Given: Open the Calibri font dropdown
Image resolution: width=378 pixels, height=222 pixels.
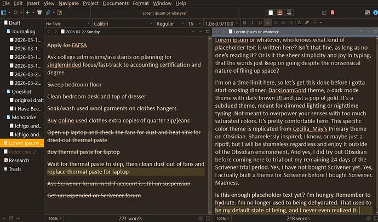Looking at the screenshot, I should coord(123,24).
